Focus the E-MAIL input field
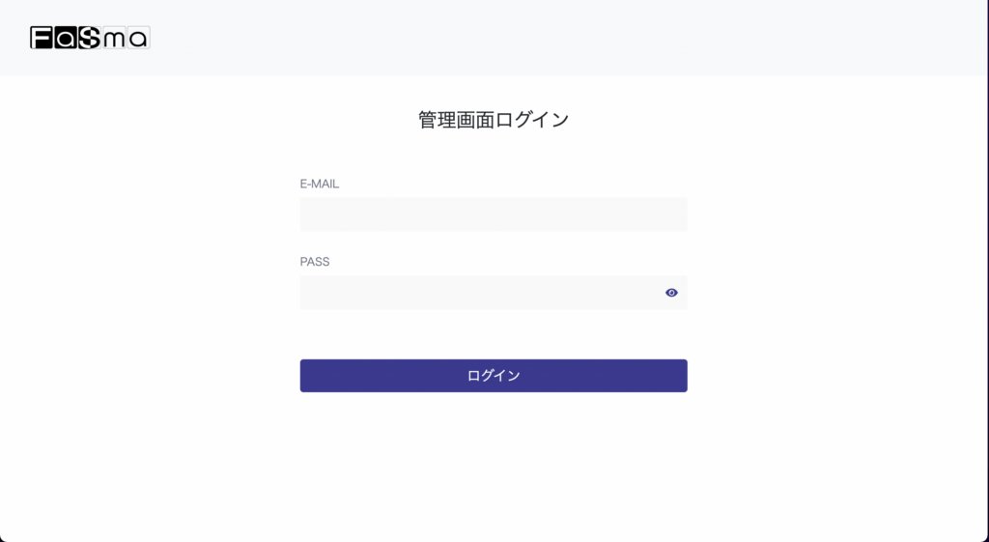Image resolution: width=989 pixels, height=542 pixels. [x=494, y=214]
